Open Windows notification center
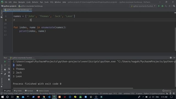The image size is (176, 99). [x=171, y=97]
